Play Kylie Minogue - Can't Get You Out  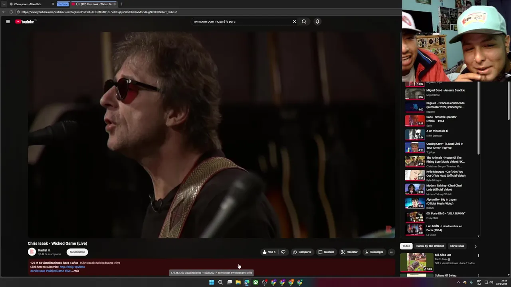pyautogui.click(x=441, y=175)
